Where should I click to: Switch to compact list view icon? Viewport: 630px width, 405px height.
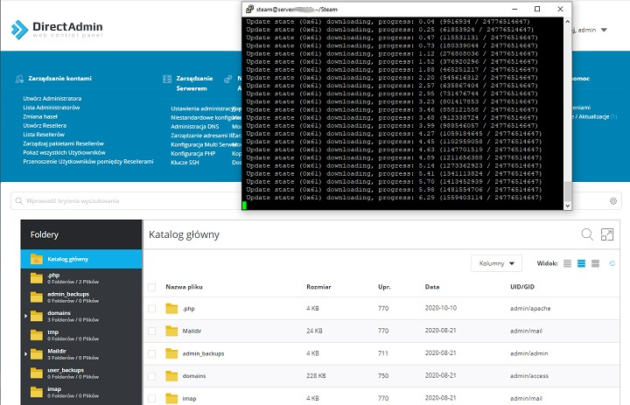tap(567, 263)
